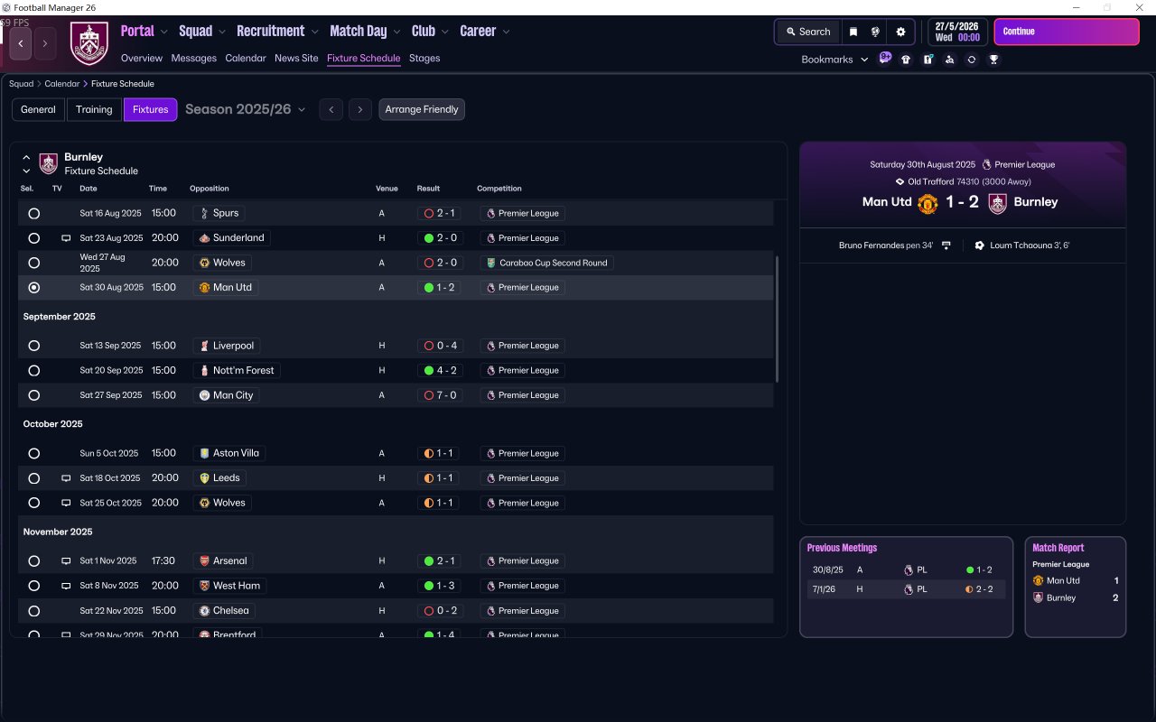Click the circular refresh arrows bookmark icon
The image size is (1156, 722).
[x=971, y=60]
